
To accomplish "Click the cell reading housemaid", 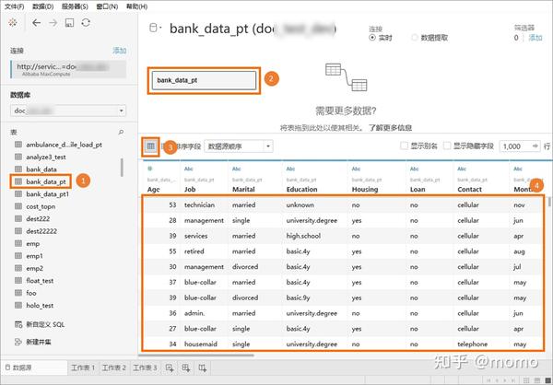I will (x=201, y=344).
